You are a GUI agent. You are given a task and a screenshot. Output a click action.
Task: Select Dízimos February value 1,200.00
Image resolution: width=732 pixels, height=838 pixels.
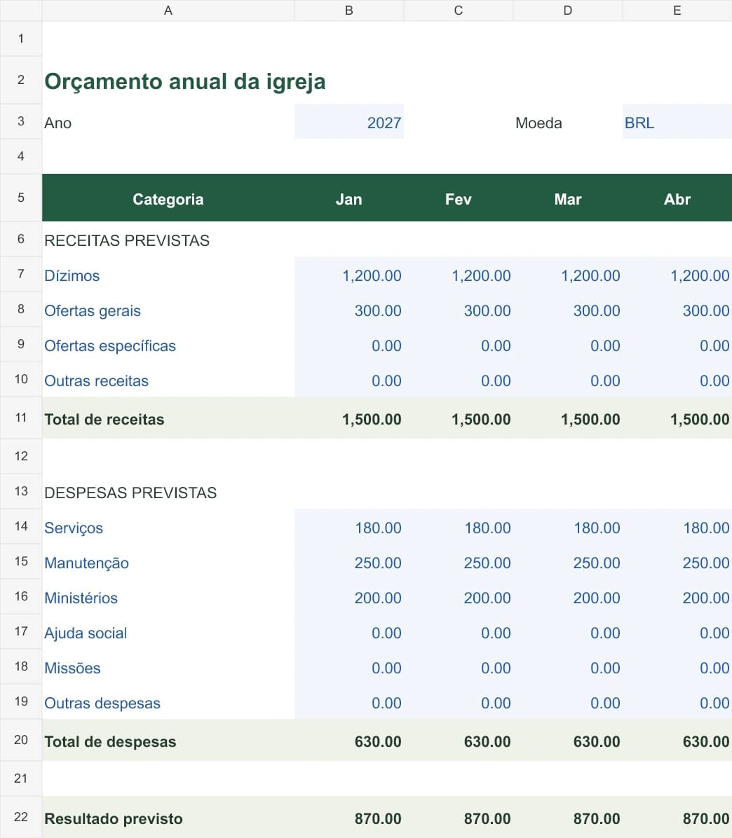coord(459,275)
